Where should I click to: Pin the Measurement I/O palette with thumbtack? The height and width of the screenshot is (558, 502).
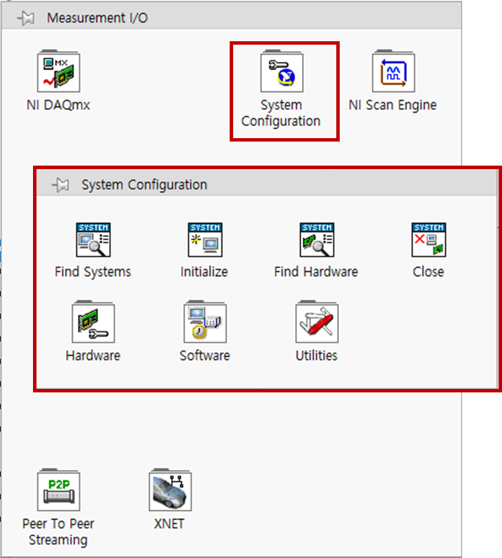(x=25, y=18)
